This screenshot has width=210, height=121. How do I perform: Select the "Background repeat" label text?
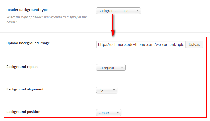pos(22,67)
